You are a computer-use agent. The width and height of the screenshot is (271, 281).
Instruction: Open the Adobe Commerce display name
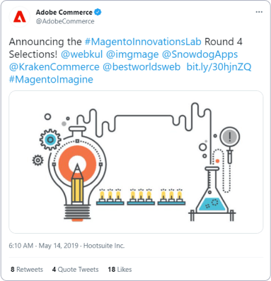coord(64,12)
